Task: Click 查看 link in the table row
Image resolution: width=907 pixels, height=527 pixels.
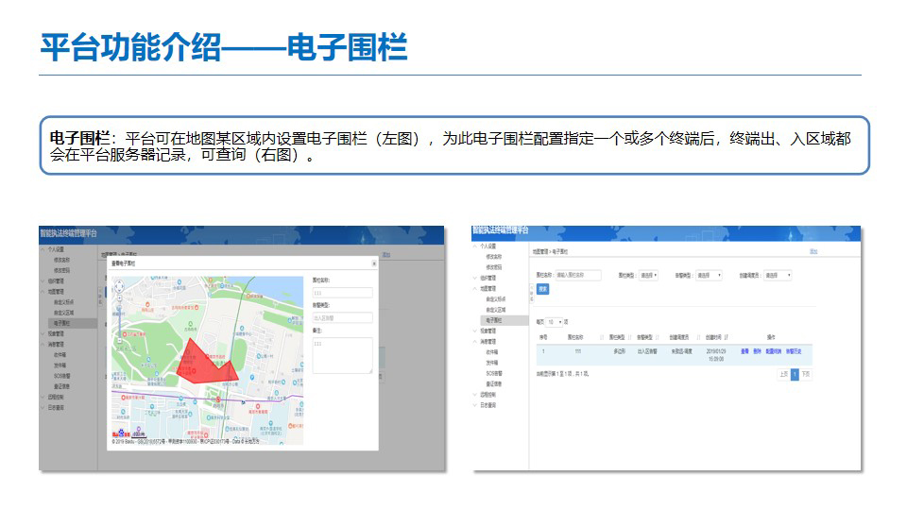Action: point(744,351)
